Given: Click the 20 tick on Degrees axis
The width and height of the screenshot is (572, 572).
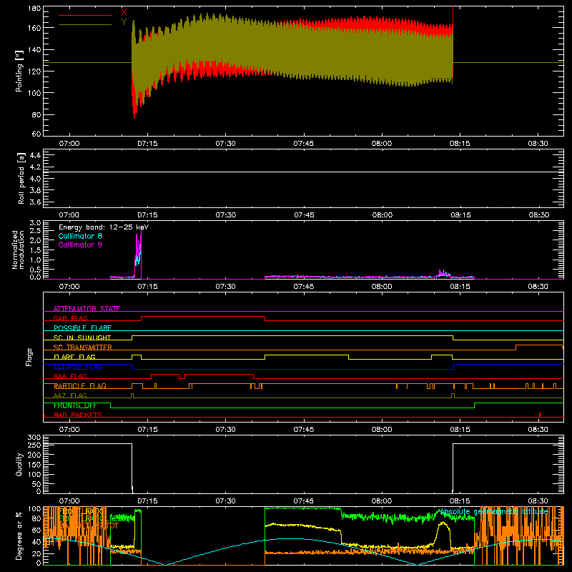Looking at the screenshot, I should [x=36, y=553].
